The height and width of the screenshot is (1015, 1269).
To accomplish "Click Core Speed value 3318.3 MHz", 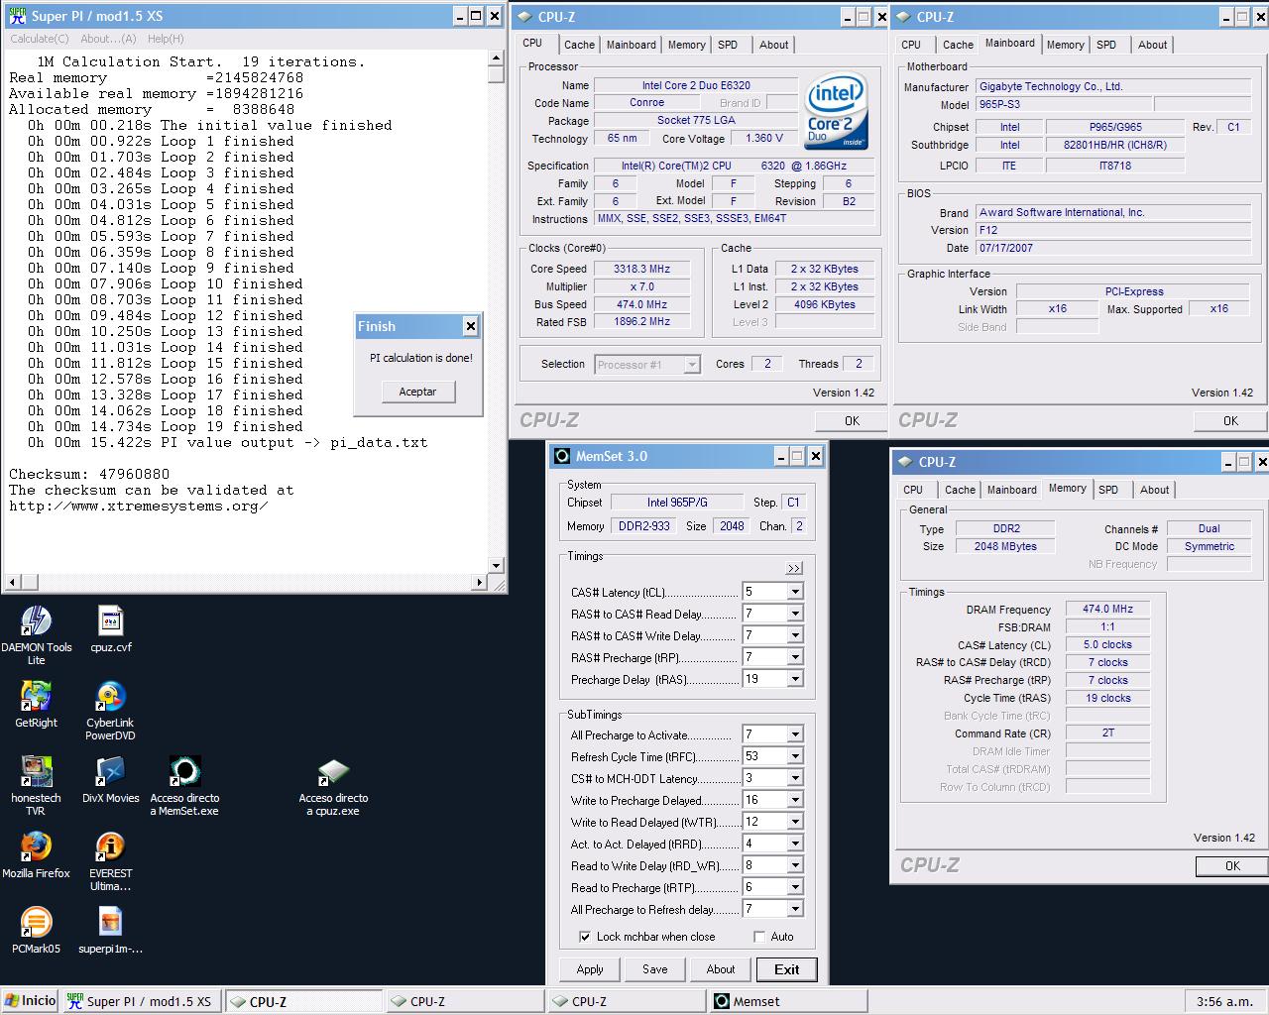I will pos(641,269).
